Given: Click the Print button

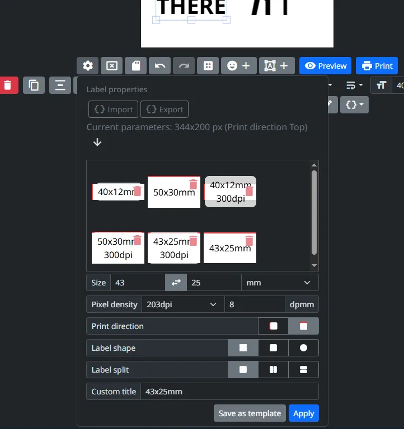Looking at the screenshot, I should 377,66.
